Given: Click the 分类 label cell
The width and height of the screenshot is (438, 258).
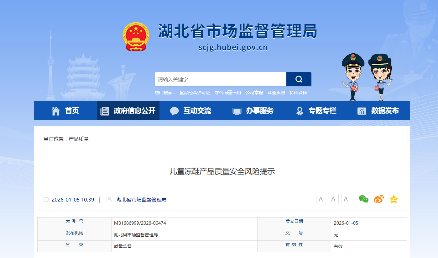Looking at the screenshot, I should [75, 246].
